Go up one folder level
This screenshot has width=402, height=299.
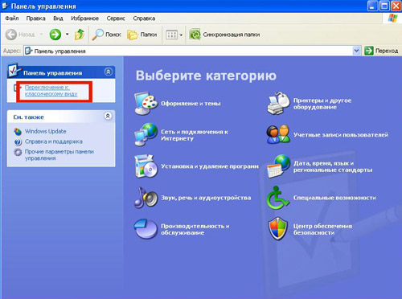80,35
